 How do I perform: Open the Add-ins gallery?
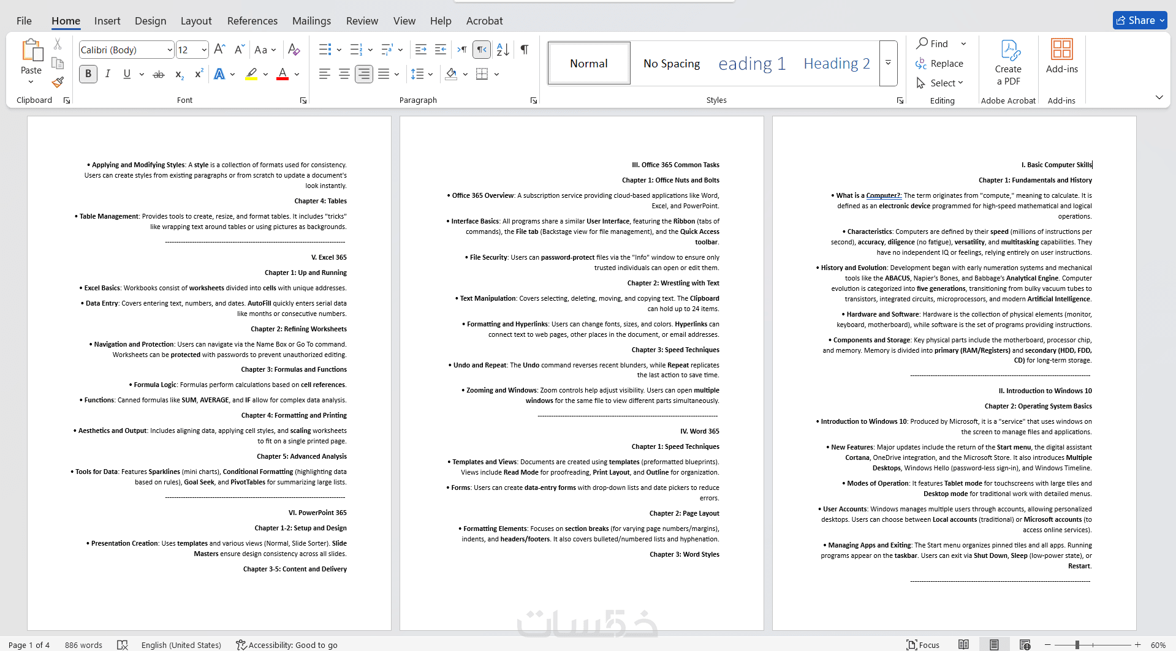coord(1061,56)
